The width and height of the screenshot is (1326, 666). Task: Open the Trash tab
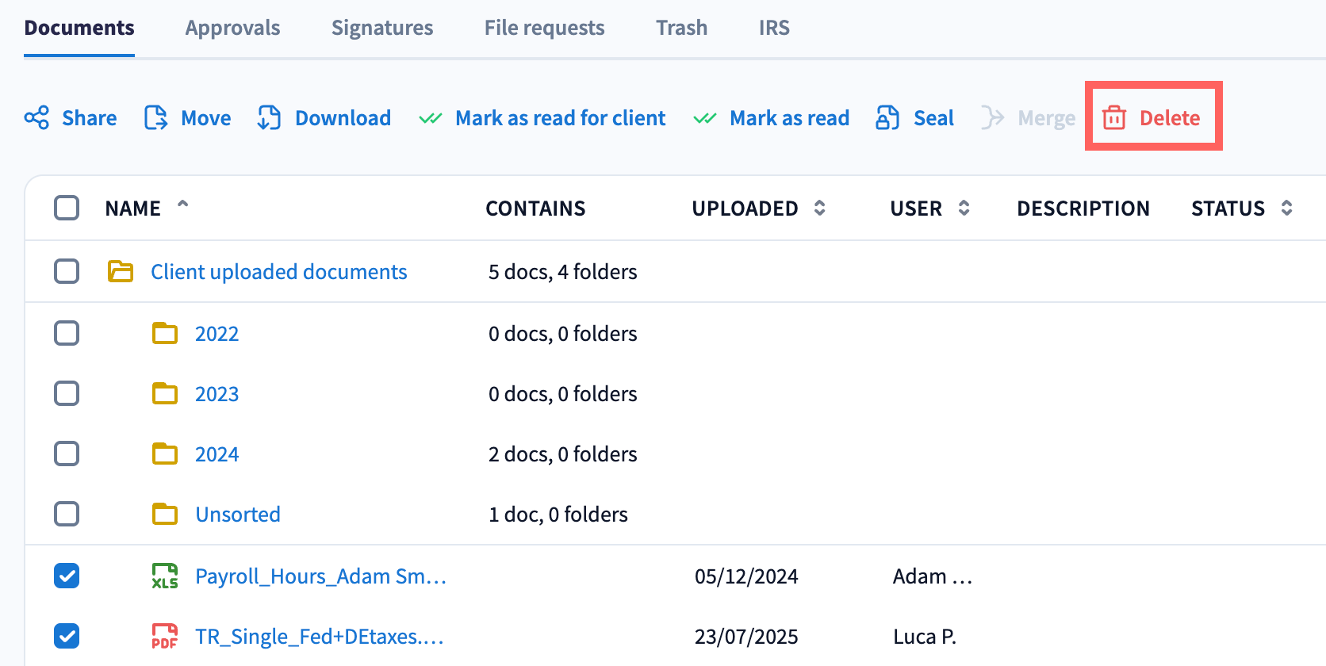pyautogui.click(x=681, y=28)
